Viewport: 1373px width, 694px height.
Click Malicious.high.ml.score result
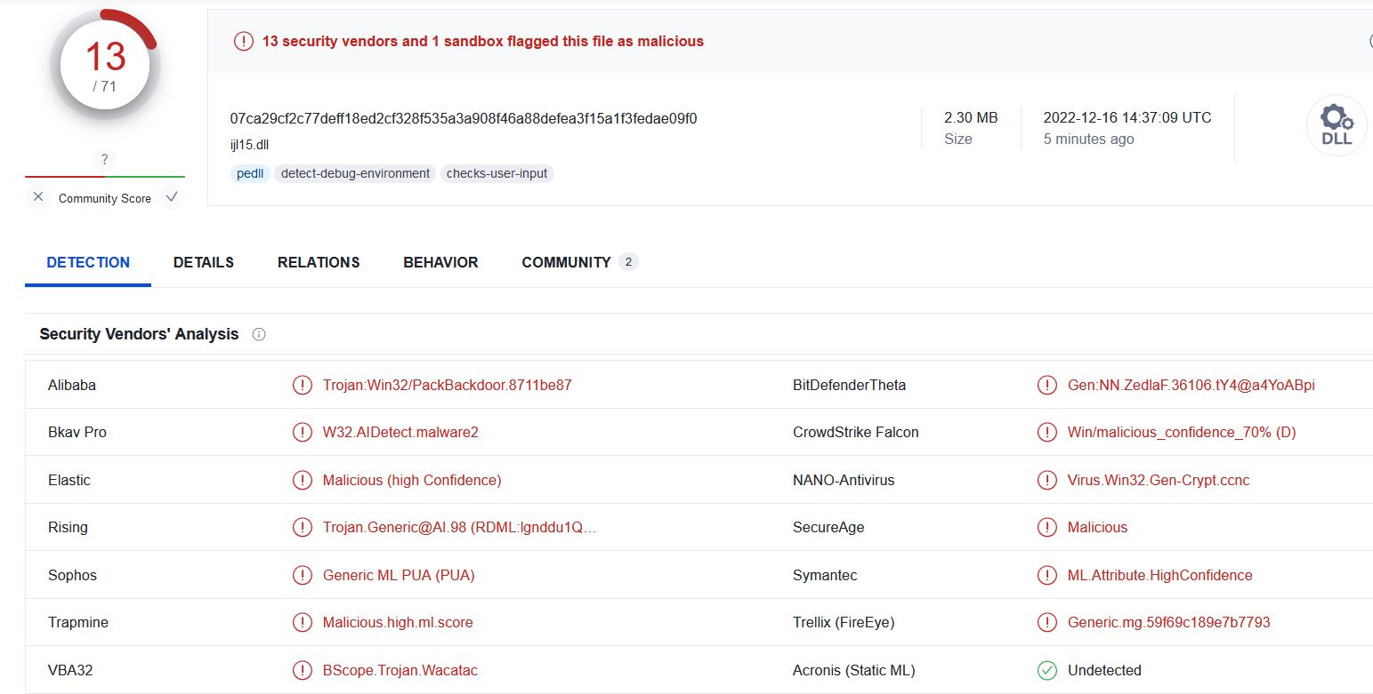[398, 622]
